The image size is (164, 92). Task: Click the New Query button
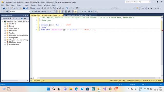(35, 8)
